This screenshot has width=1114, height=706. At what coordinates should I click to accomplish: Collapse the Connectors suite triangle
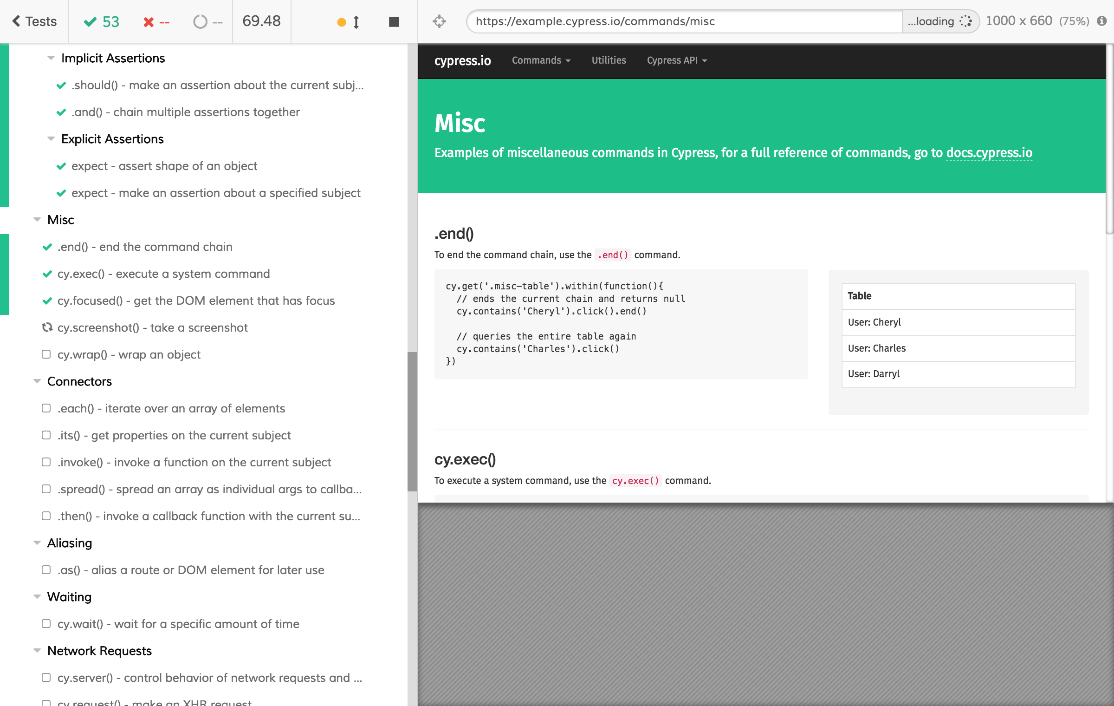[38, 381]
